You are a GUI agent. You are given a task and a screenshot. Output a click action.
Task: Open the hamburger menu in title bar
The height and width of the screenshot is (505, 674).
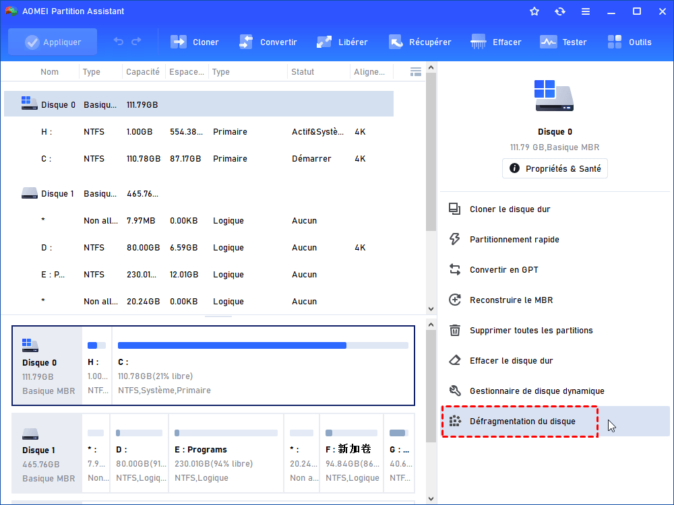[586, 11]
